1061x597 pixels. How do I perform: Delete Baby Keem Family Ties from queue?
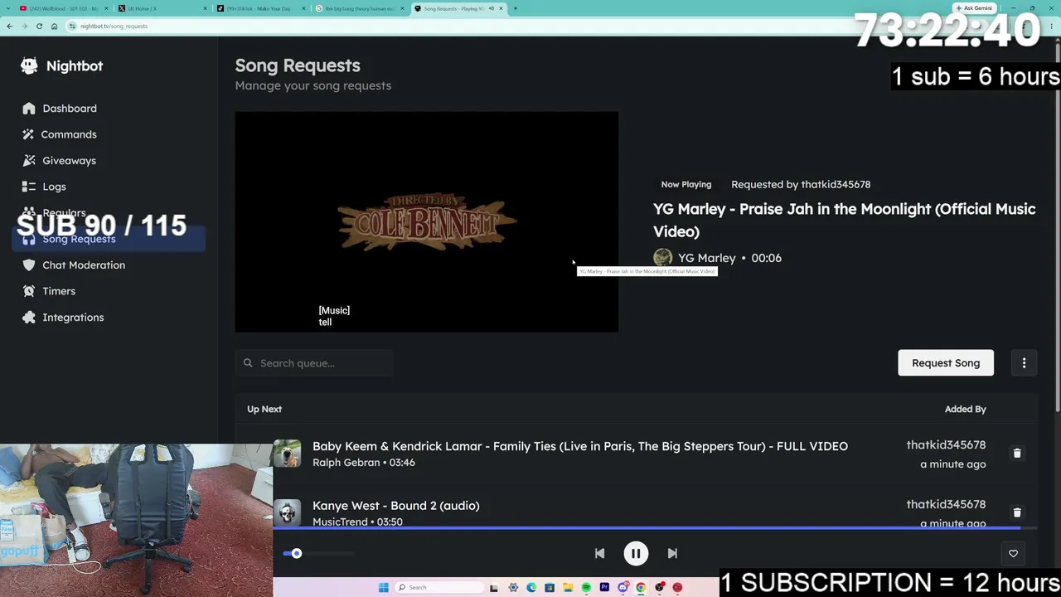[1017, 454]
